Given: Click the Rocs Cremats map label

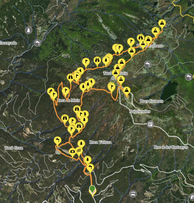Looking at the screenshot, I should click(151, 101).
